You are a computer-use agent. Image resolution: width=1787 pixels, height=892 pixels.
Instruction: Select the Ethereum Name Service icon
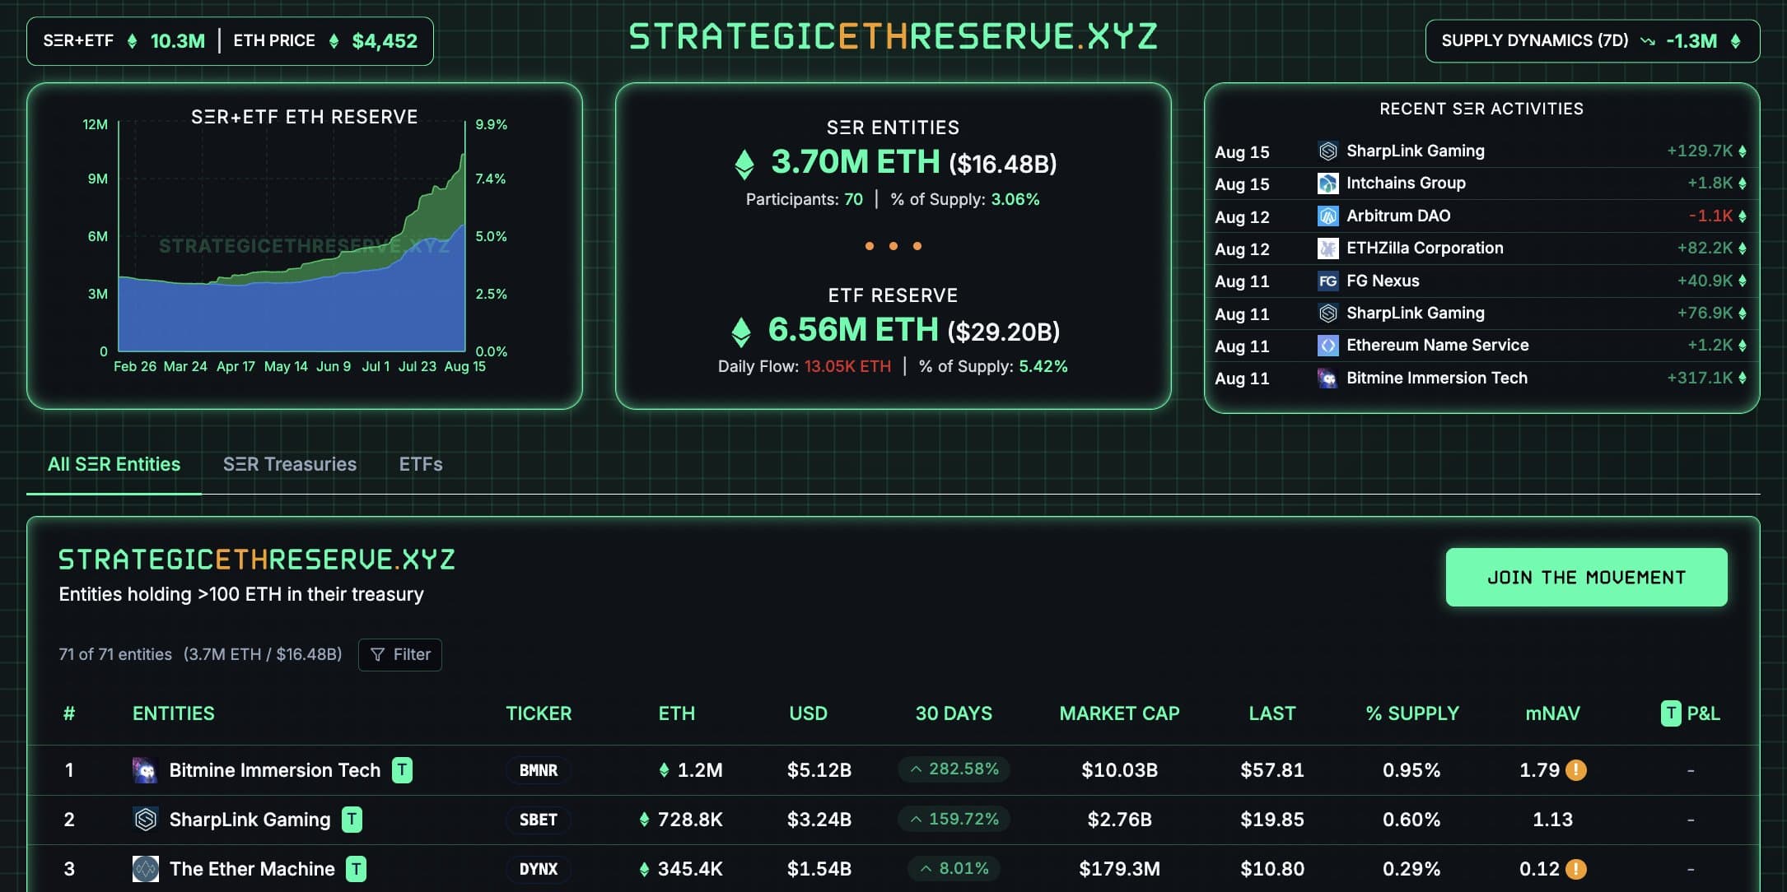click(1328, 346)
